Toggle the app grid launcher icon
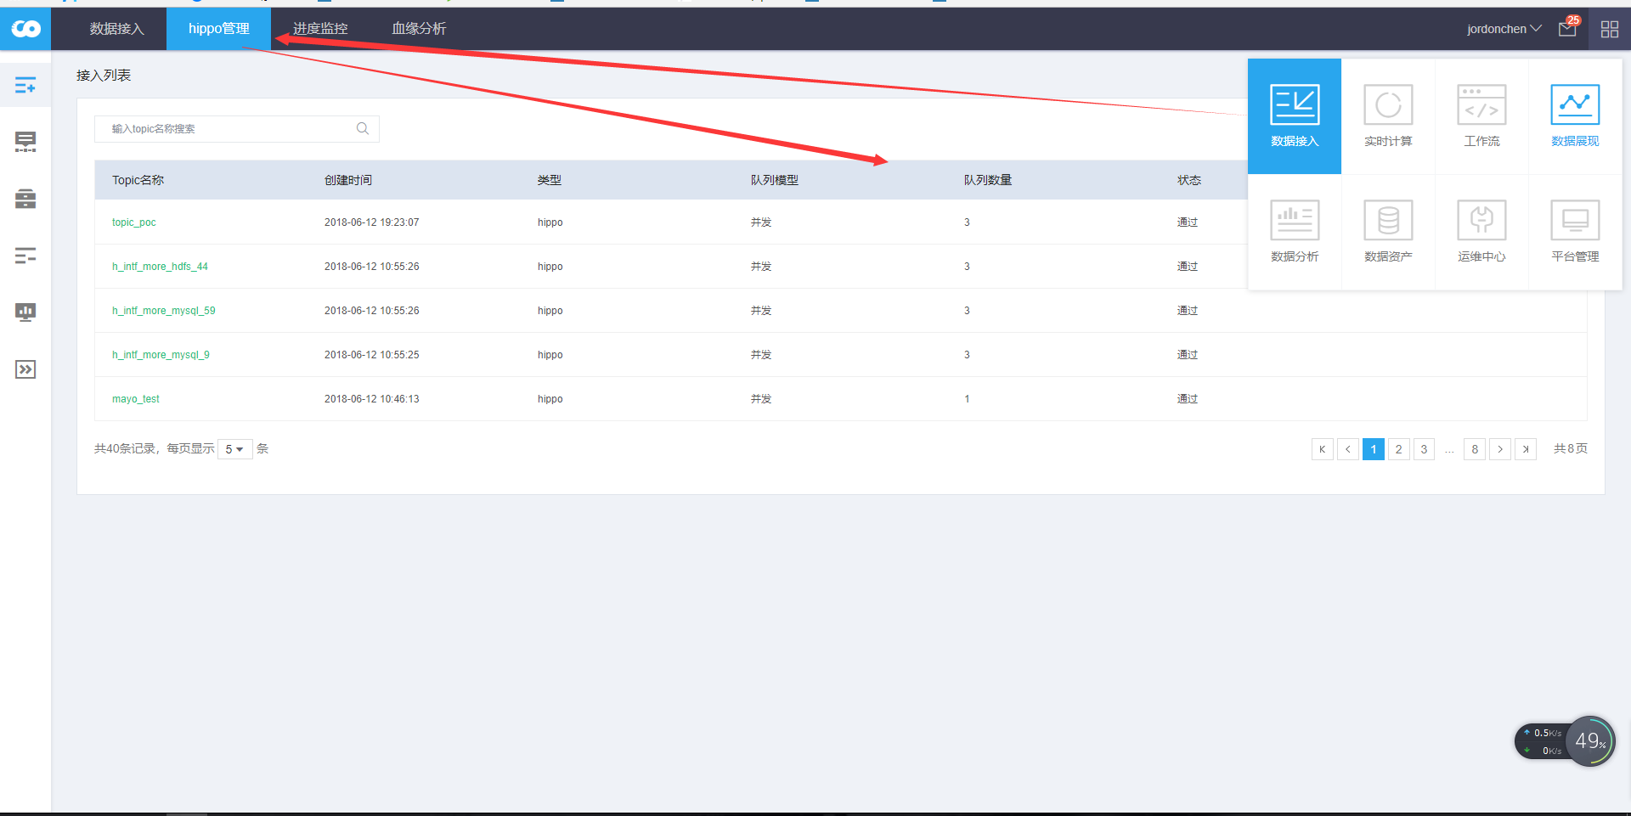The width and height of the screenshot is (1631, 816). (x=1609, y=29)
